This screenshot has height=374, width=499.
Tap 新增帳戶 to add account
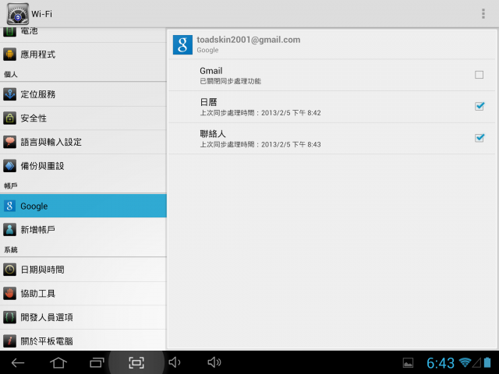click(x=83, y=230)
